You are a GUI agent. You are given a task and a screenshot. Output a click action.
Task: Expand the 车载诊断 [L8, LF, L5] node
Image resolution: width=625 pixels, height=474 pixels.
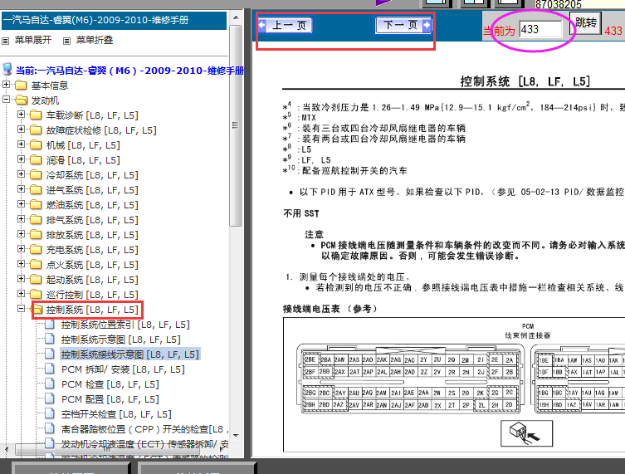tap(21, 115)
